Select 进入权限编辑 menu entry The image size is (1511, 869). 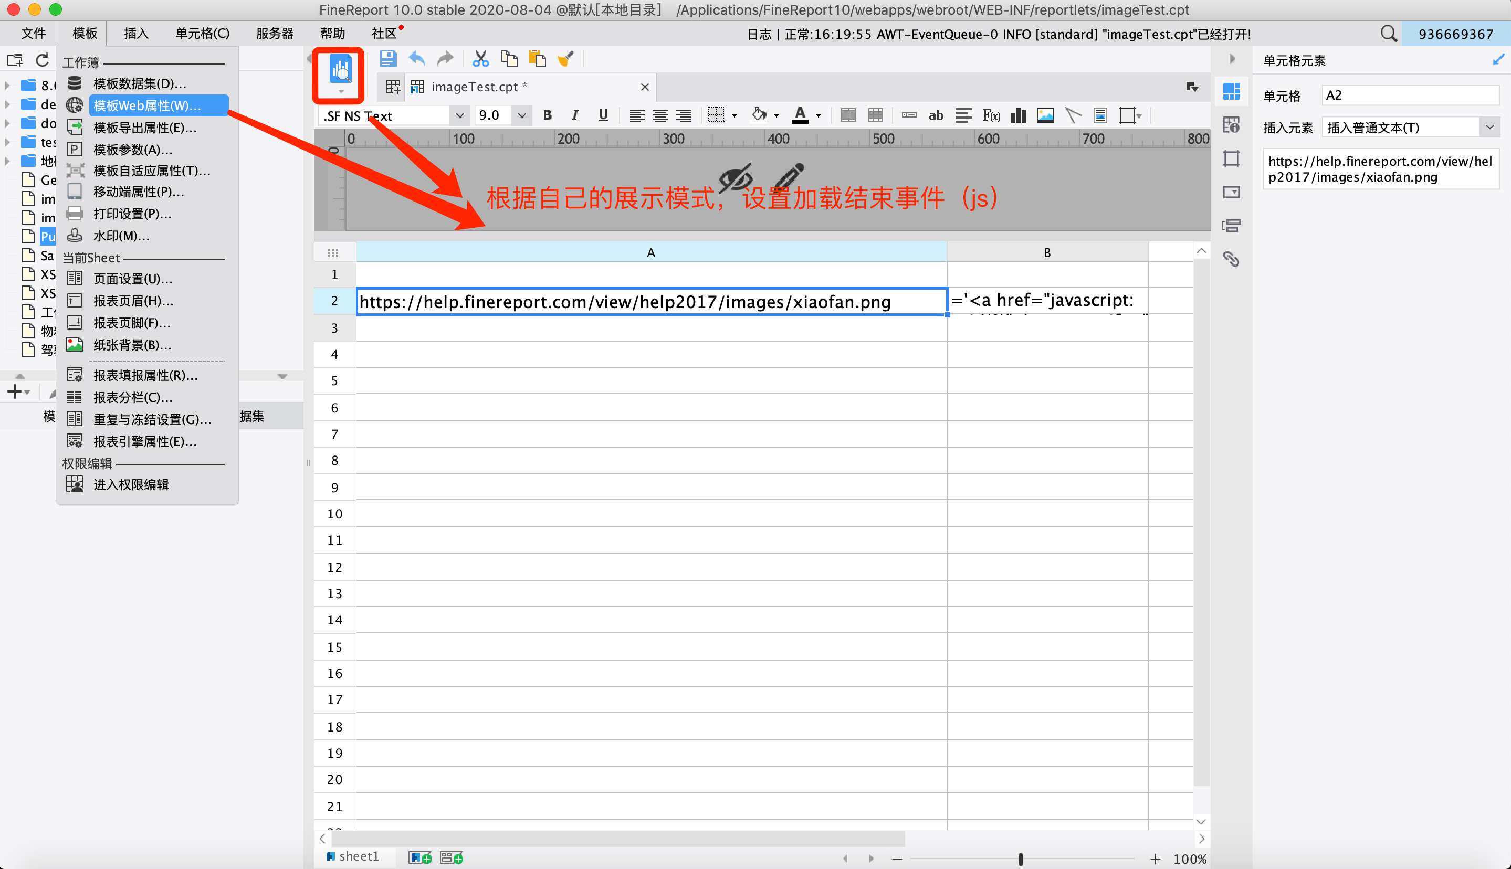[131, 485]
